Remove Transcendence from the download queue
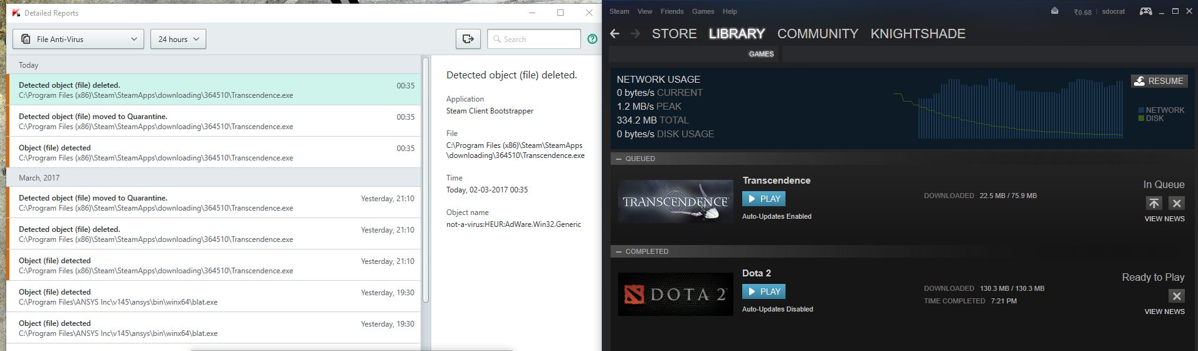The width and height of the screenshot is (1198, 351). [x=1177, y=203]
